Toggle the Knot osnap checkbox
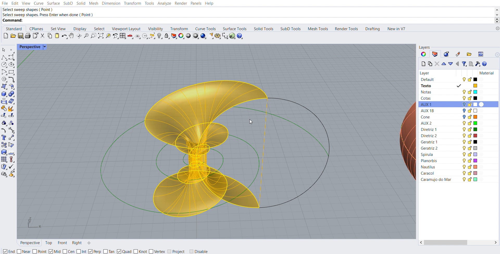 [x=136, y=251]
